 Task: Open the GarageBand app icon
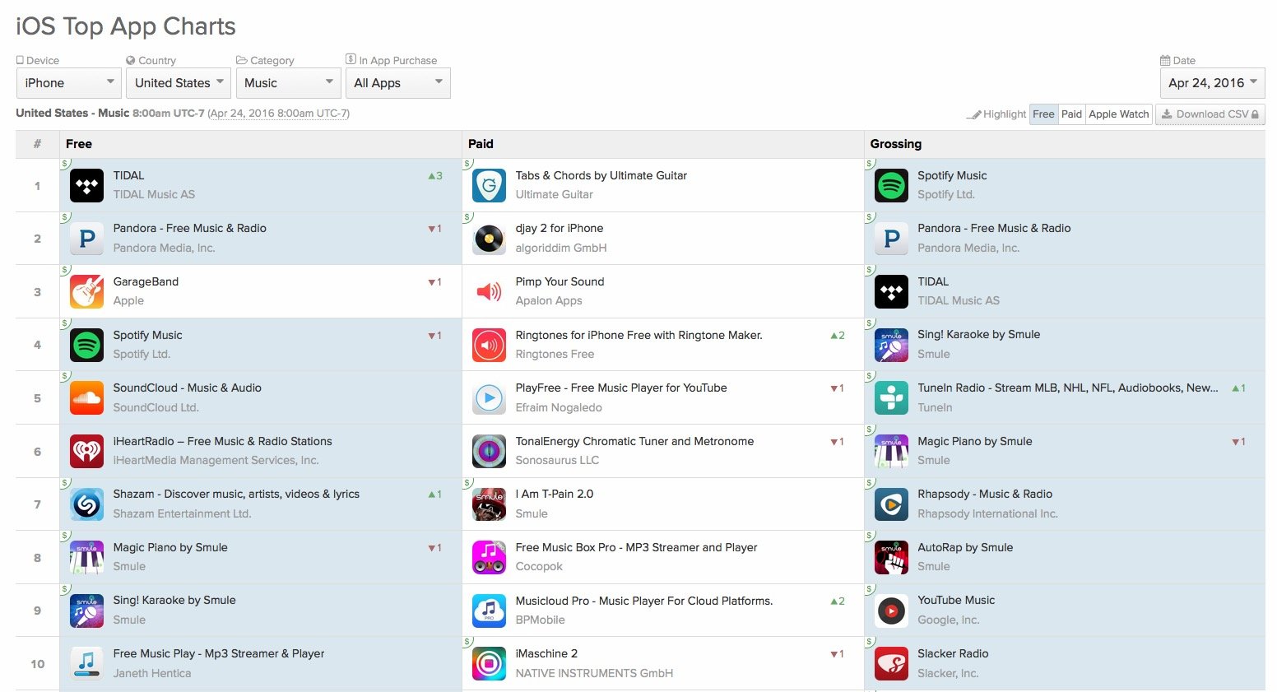coord(86,291)
